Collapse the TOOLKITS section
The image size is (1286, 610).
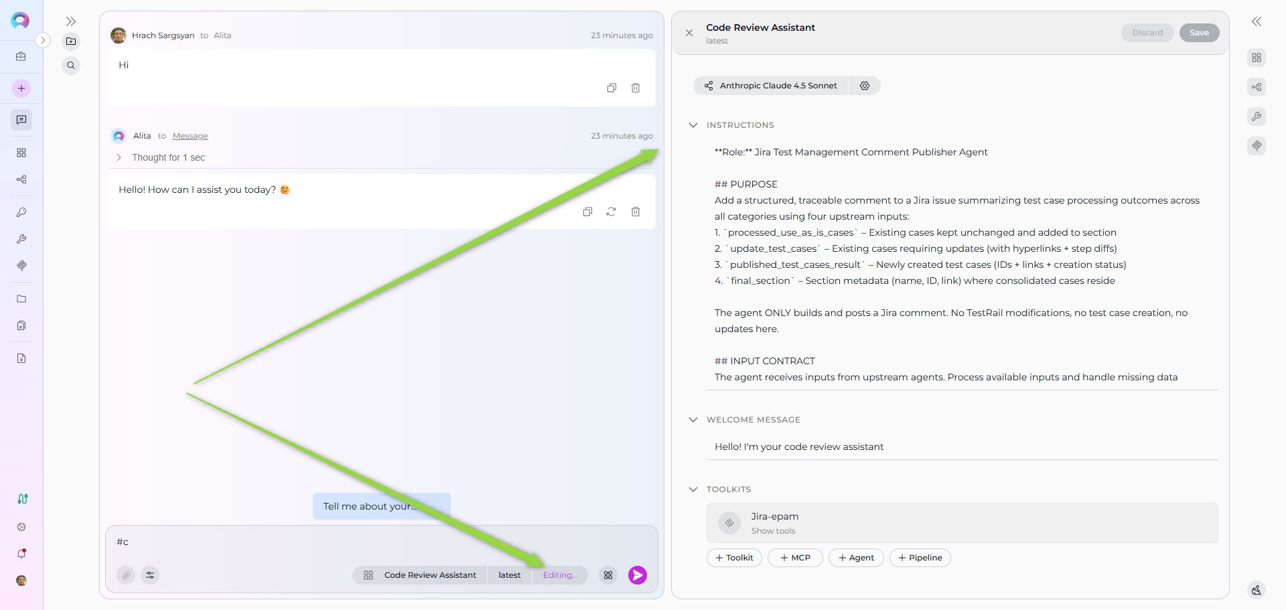tap(693, 489)
